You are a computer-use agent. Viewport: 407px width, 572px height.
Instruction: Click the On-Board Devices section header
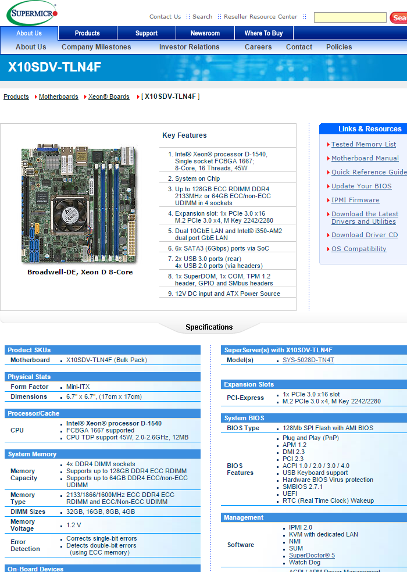click(x=102, y=569)
